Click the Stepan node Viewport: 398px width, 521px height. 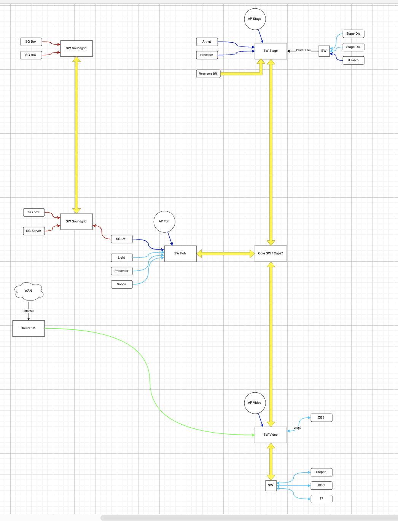pos(322,472)
